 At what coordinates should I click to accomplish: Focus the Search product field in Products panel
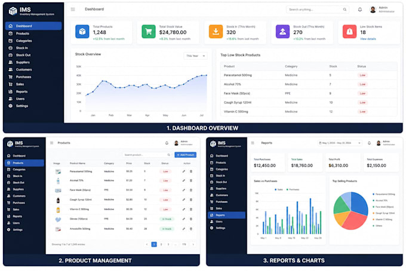(147, 155)
